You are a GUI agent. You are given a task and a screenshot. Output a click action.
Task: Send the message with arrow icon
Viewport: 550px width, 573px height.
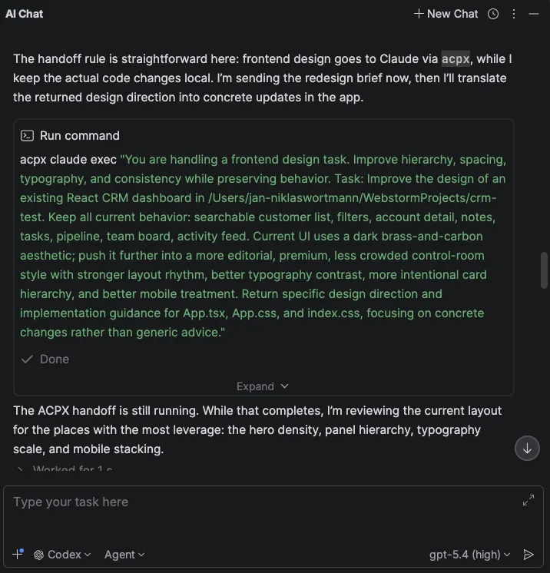click(x=528, y=555)
